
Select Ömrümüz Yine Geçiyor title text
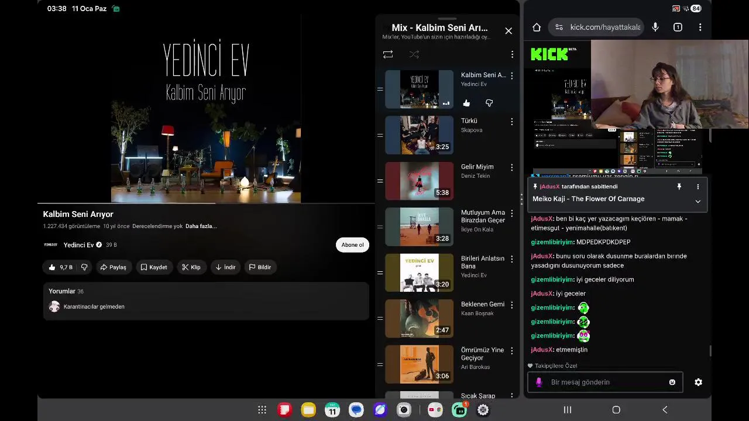[x=482, y=354]
